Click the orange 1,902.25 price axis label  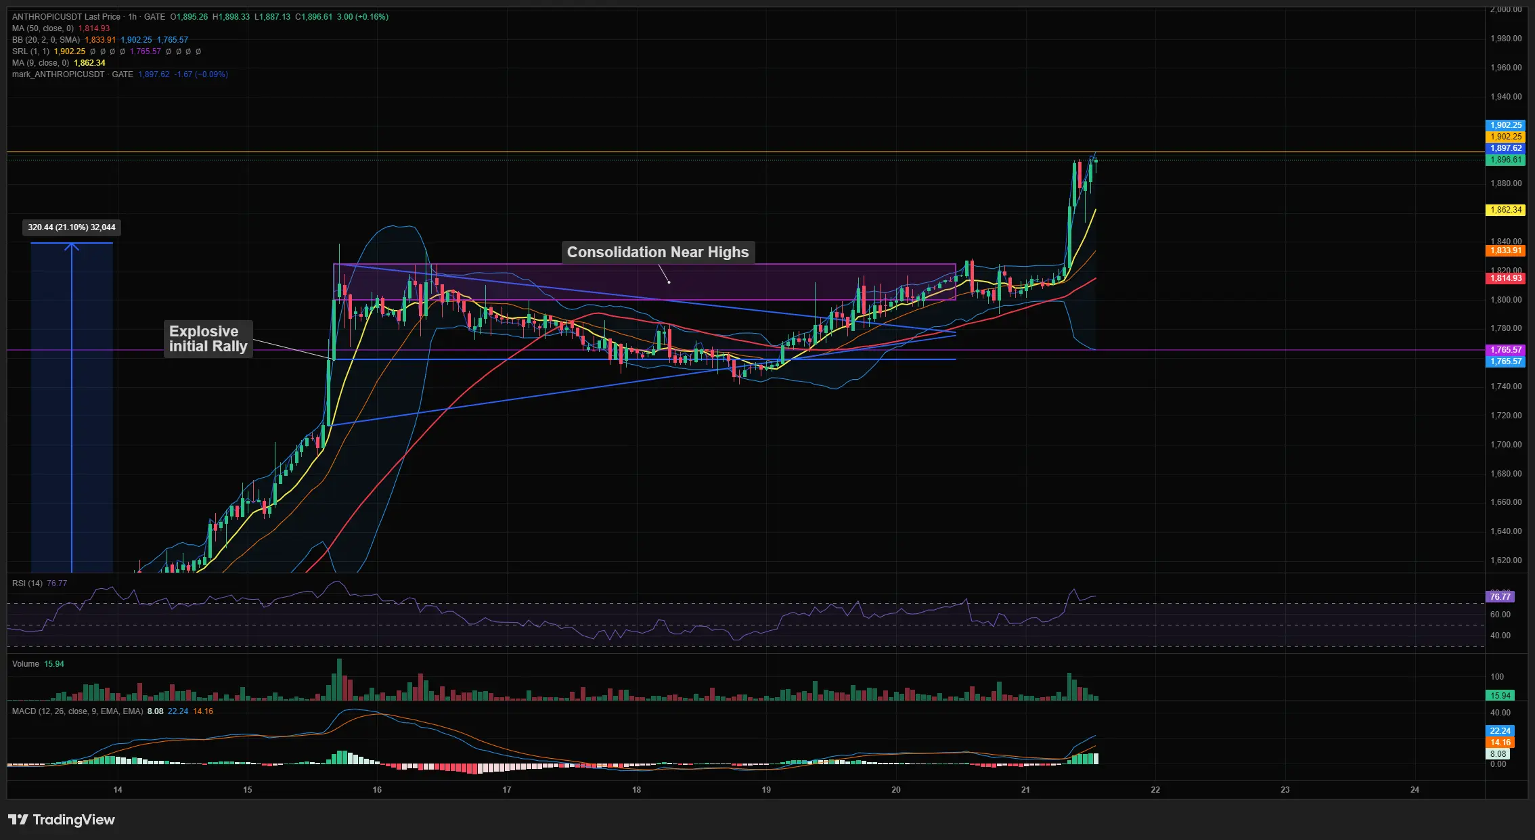coord(1505,137)
